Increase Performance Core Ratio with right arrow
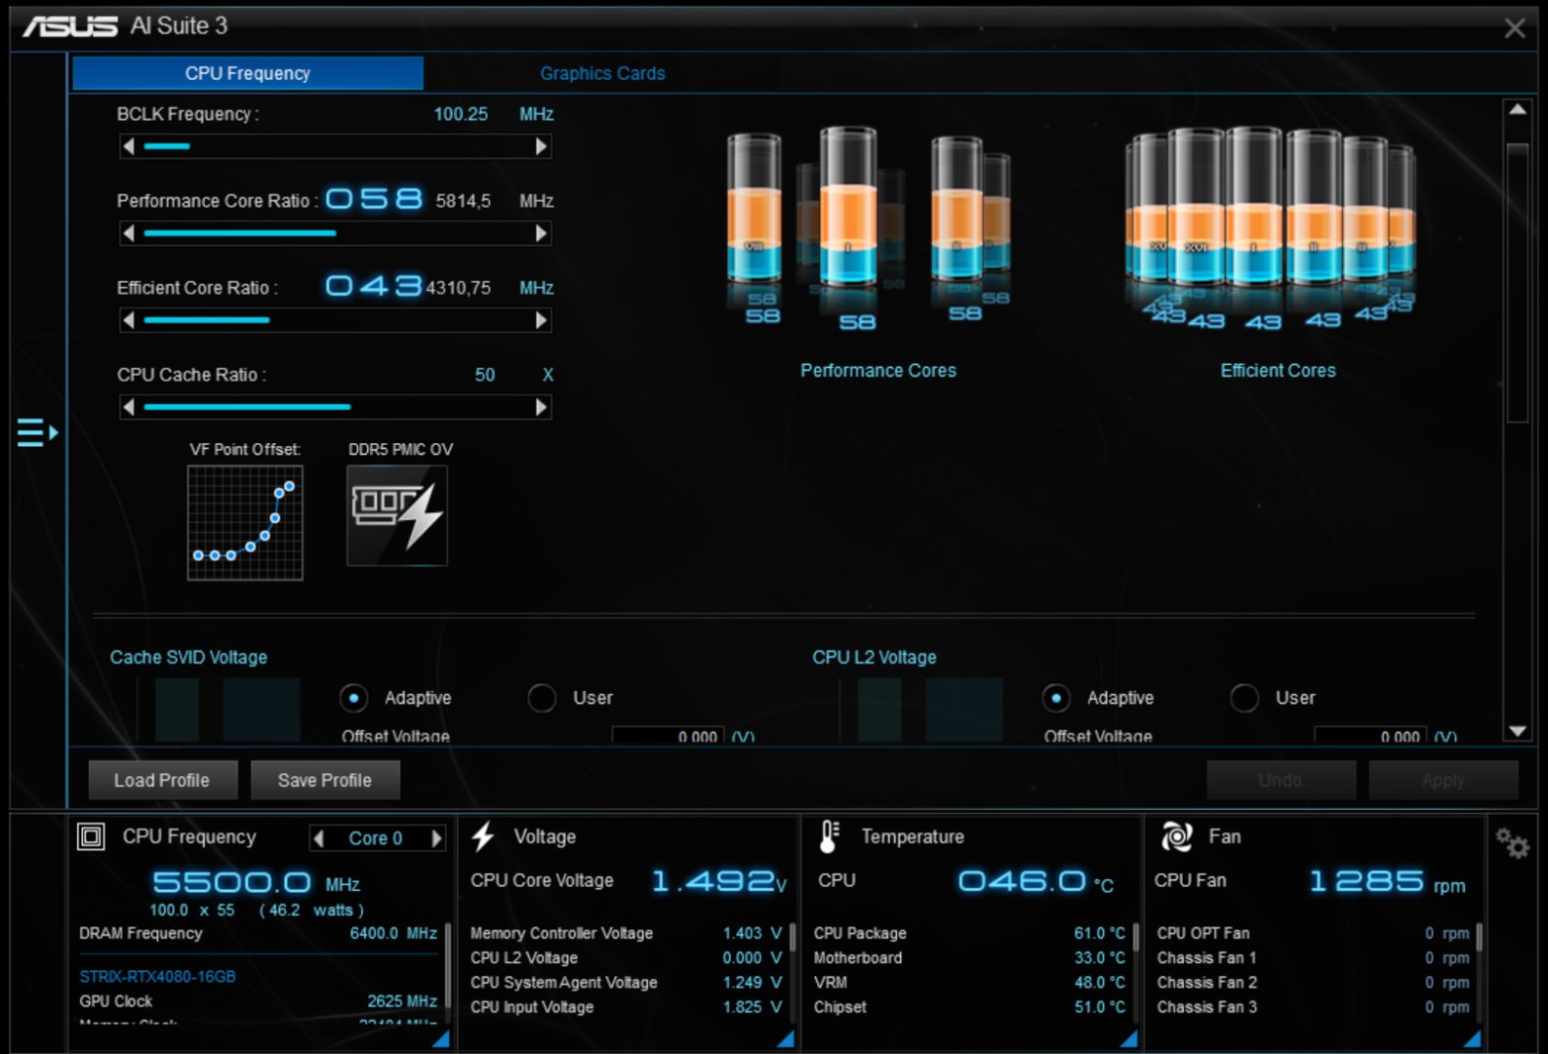Viewport: 1548px width, 1054px height. [x=542, y=233]
